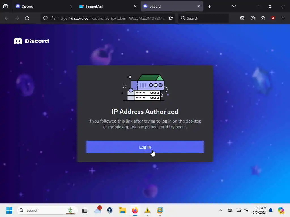Image resolution: width=290 pixels, height=217 pixels.
Task: Switch to the first Discord tab
Action: point(43,6)
